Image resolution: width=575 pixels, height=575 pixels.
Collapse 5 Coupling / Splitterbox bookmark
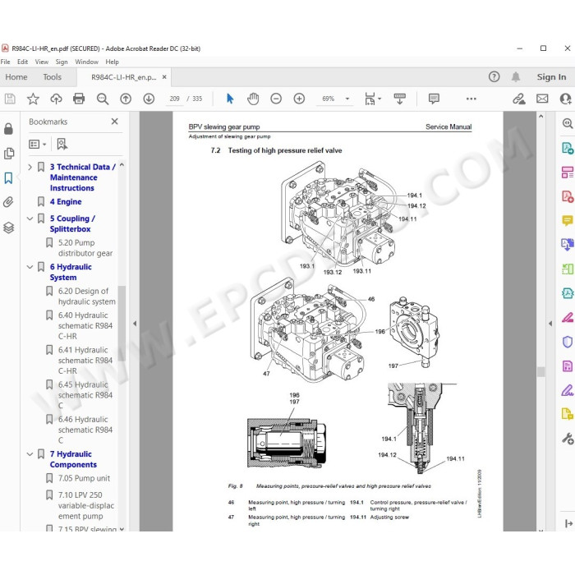point(30,218)
